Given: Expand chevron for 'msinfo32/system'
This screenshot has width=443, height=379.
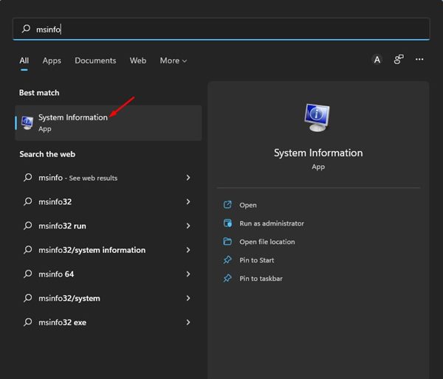Looking at the screenshot, I should pyautogui.click(x=188, y=299).
